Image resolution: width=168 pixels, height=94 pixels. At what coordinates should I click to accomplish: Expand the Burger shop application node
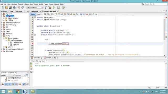click(2, 23)
